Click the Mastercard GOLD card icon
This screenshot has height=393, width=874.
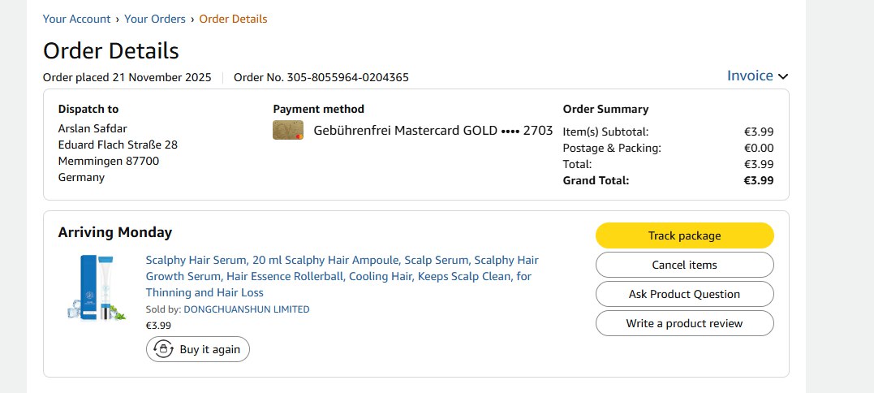click(288, 130)
